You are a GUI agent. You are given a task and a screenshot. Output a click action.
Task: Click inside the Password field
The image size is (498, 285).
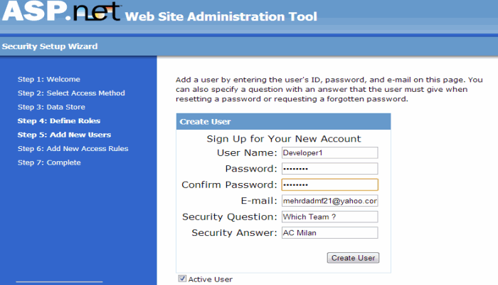pos(329,169)
